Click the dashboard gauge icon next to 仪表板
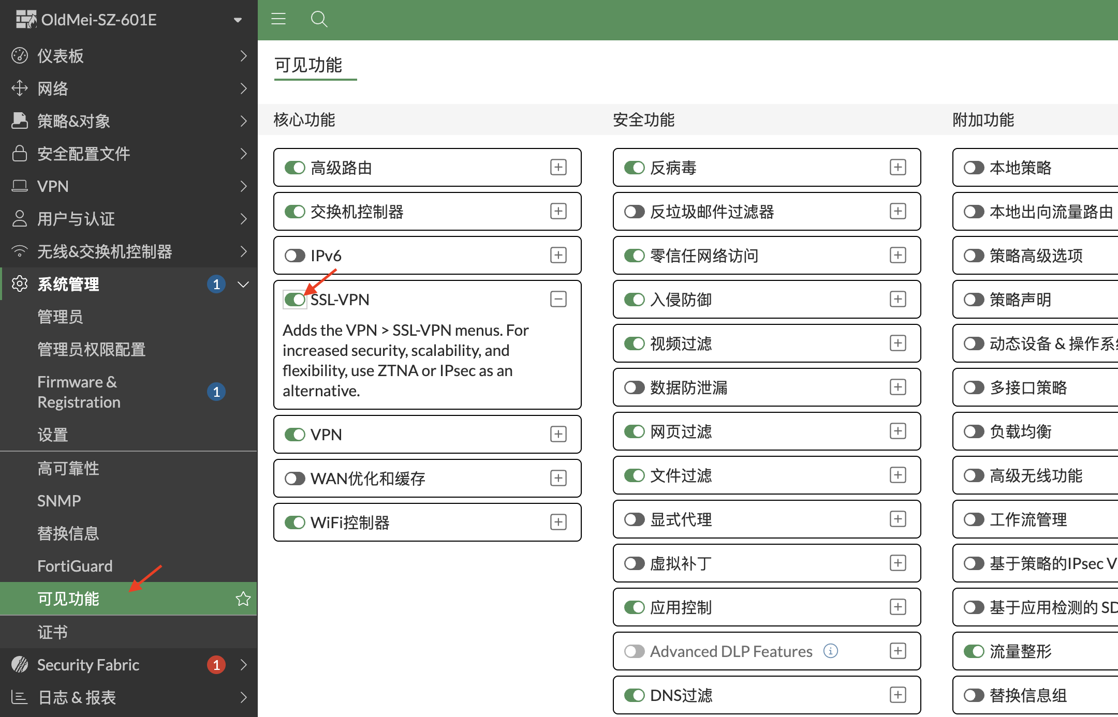 tap(20, 55)
